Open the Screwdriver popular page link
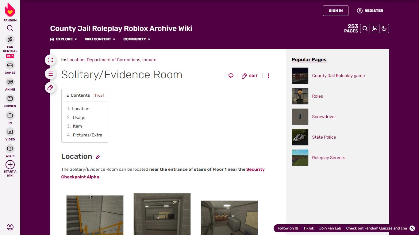Screen dimensions: 419x235 (x=324, y=117)
